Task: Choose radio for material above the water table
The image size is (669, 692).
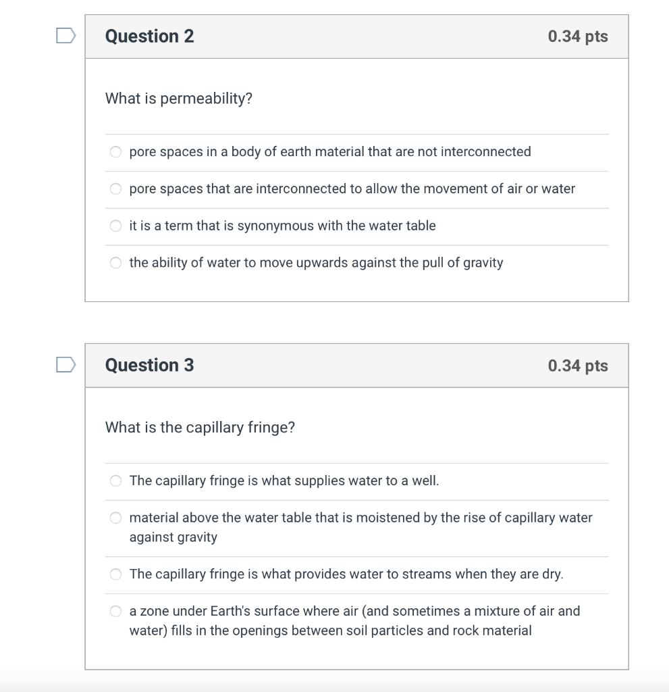Action: [x=116, y=518]
